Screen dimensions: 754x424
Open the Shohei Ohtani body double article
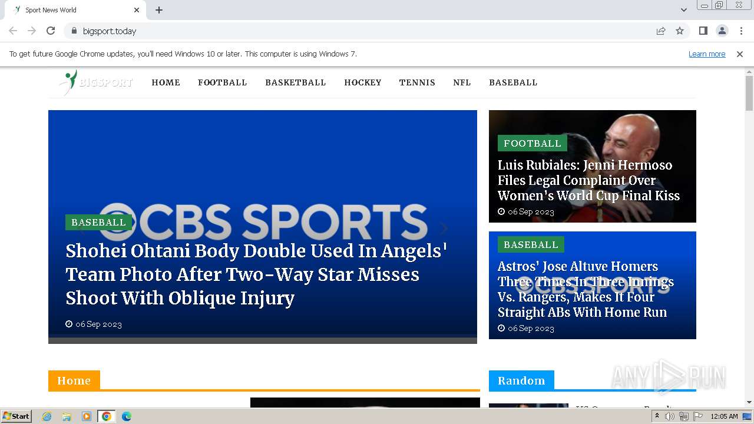click(x=256, y=274)
